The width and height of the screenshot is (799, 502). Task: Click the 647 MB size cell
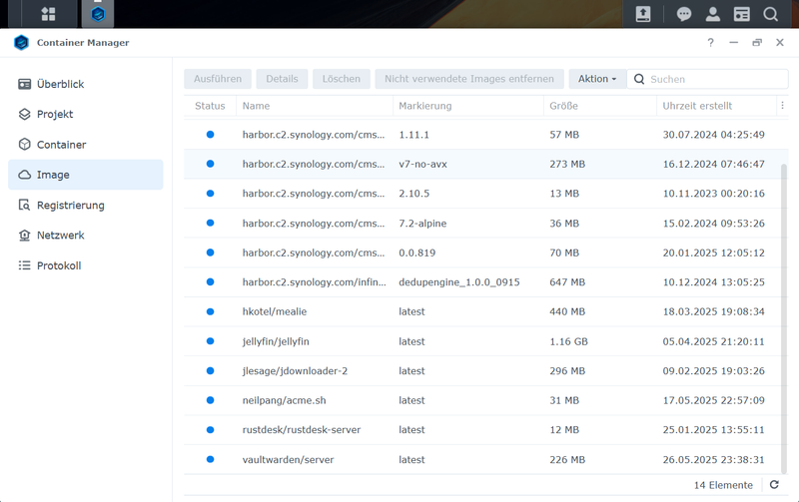point(567,282)
